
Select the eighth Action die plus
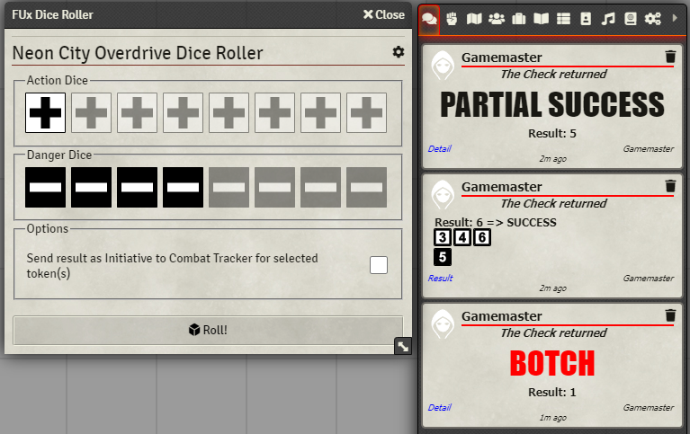tap(366, 112)
